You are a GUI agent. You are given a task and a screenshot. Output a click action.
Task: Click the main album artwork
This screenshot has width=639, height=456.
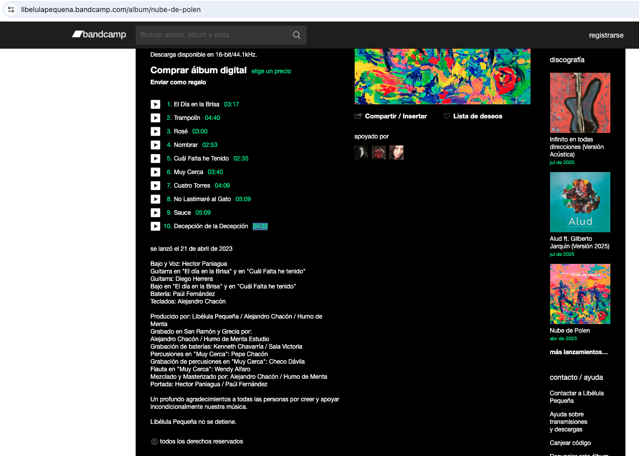(x=443, y=76)
